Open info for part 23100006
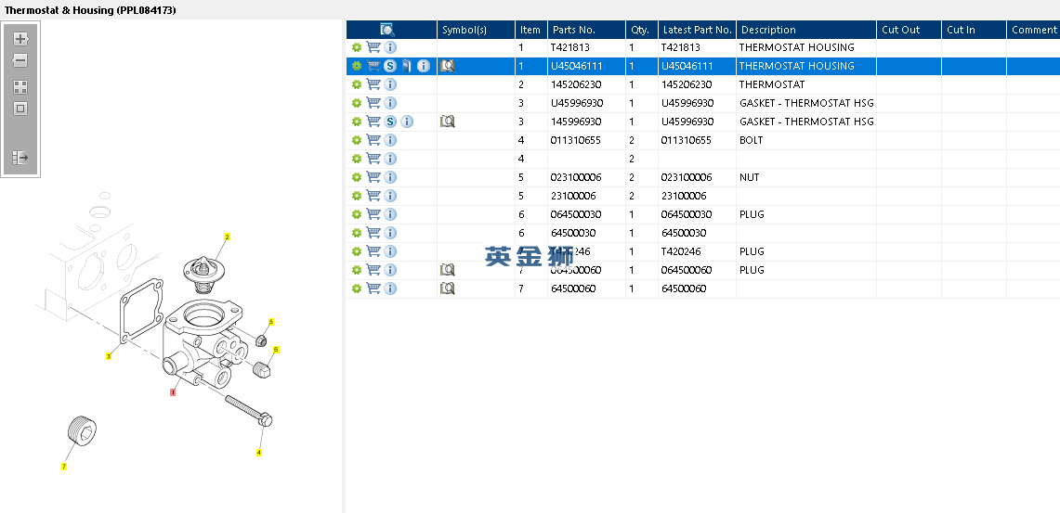Viewport: 1060px width, 513px height. click(390, 196)
